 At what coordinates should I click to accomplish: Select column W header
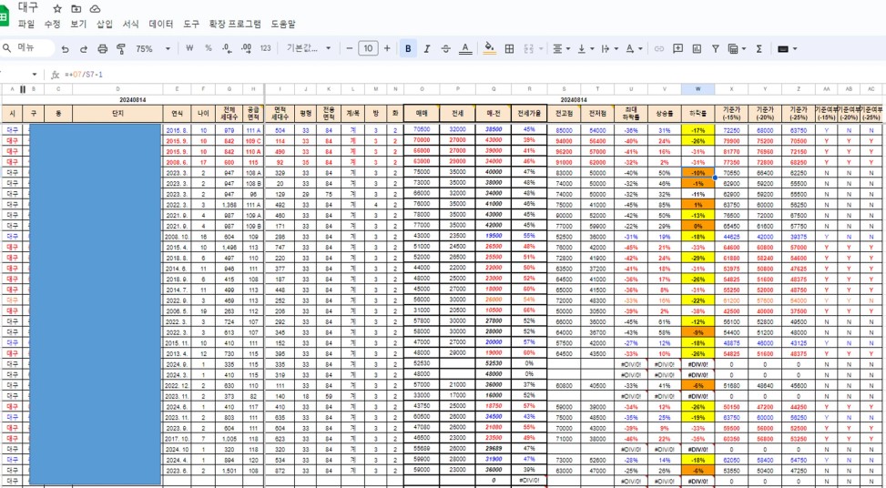point(698,88)
